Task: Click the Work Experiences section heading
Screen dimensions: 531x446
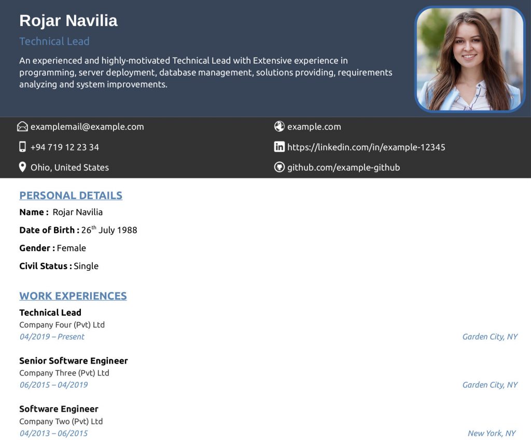Action: click(73, 296)
